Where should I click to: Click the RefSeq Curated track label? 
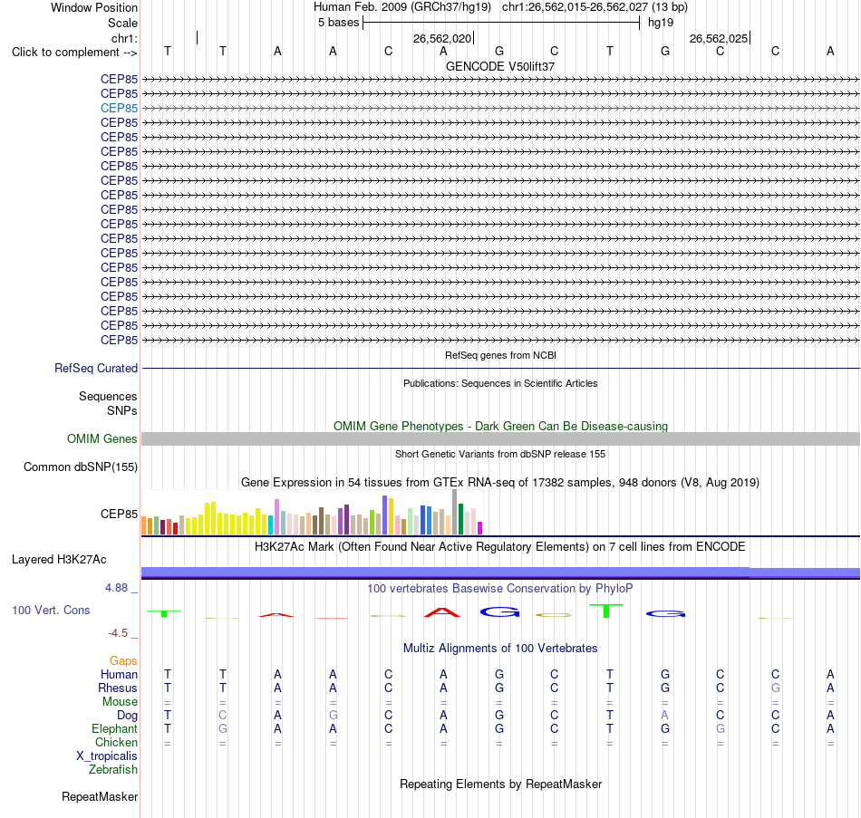(95, 369)
